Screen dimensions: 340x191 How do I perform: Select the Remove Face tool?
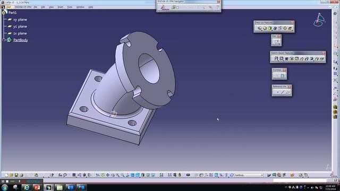coord(290,28)
